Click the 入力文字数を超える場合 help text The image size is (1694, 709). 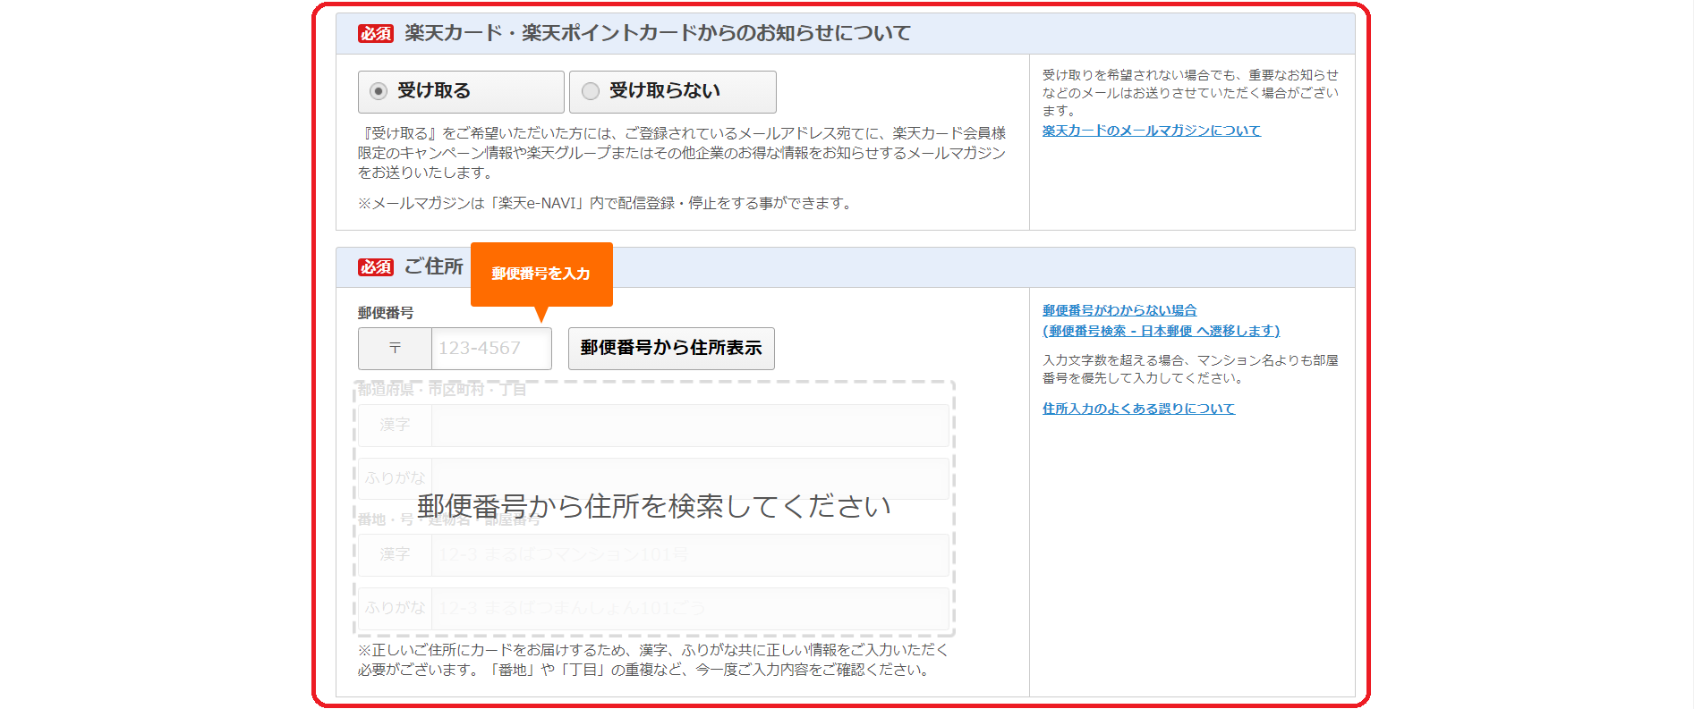click(1190, 369)
